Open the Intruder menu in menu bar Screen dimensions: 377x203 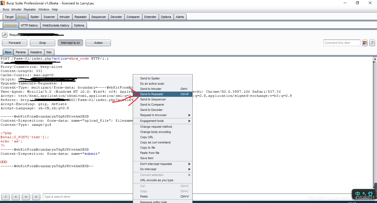click(x=16, y=9)
